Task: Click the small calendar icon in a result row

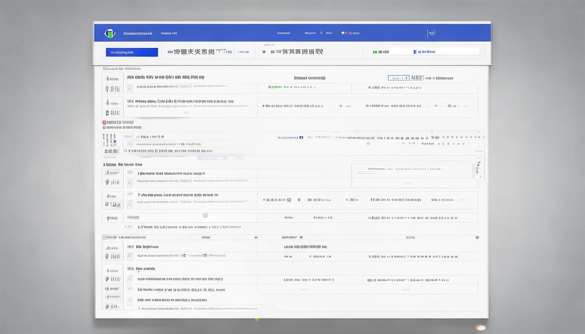Action: click(x=288, y=200)
